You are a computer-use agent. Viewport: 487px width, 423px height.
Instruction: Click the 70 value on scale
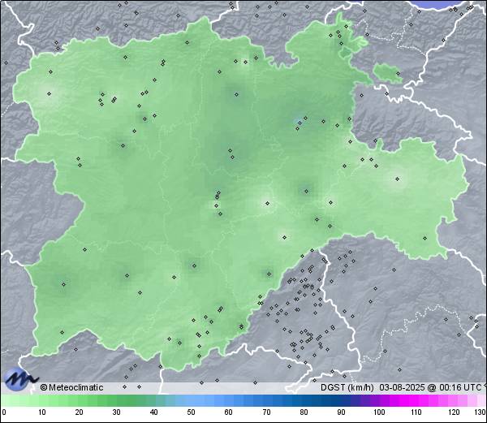266,412
